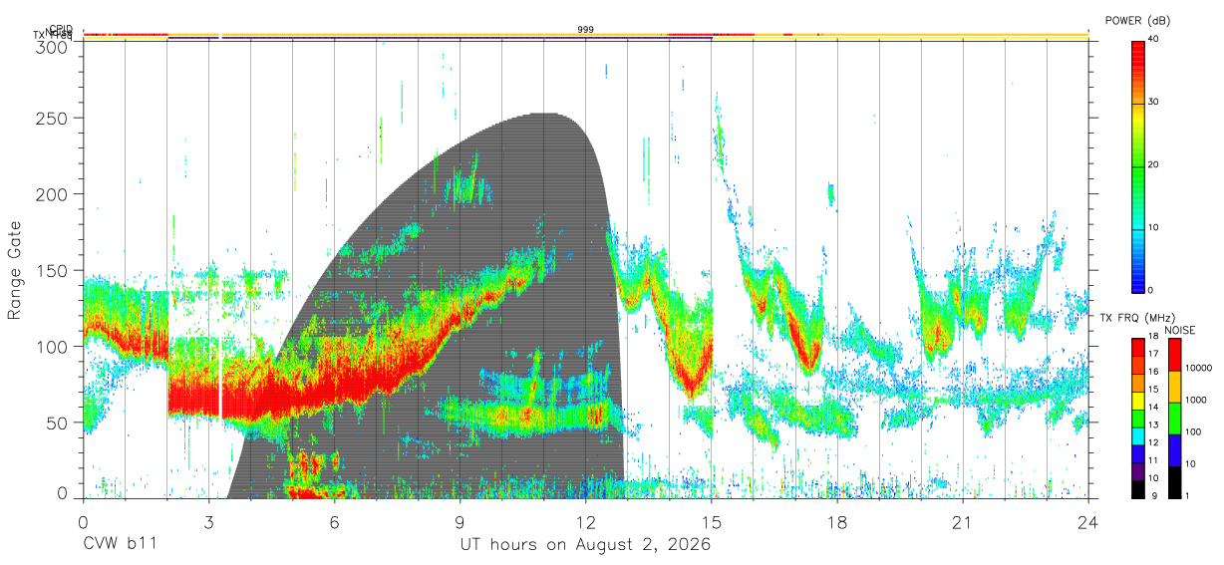Select the green swatch in the NOISE legend
This screenshot has height=565, width=1224.
(1173, 418)
